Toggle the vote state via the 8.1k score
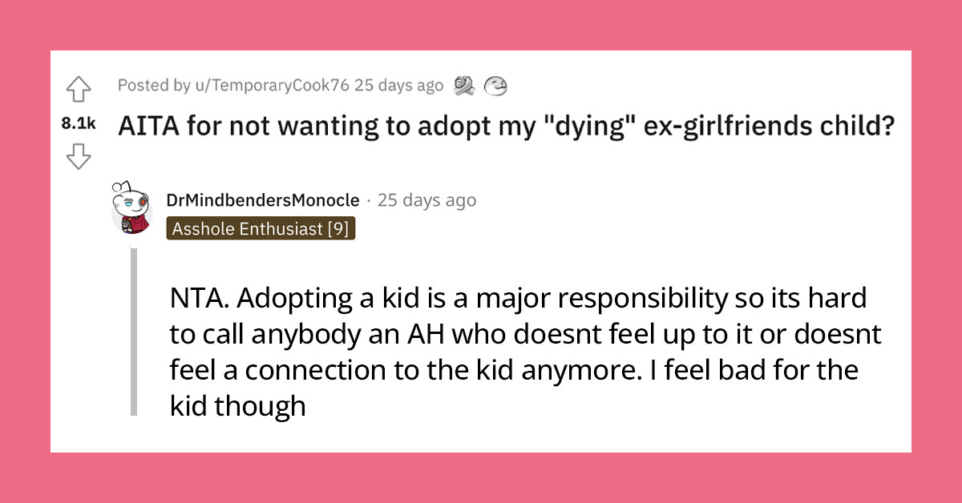 [x=77, y=124]
